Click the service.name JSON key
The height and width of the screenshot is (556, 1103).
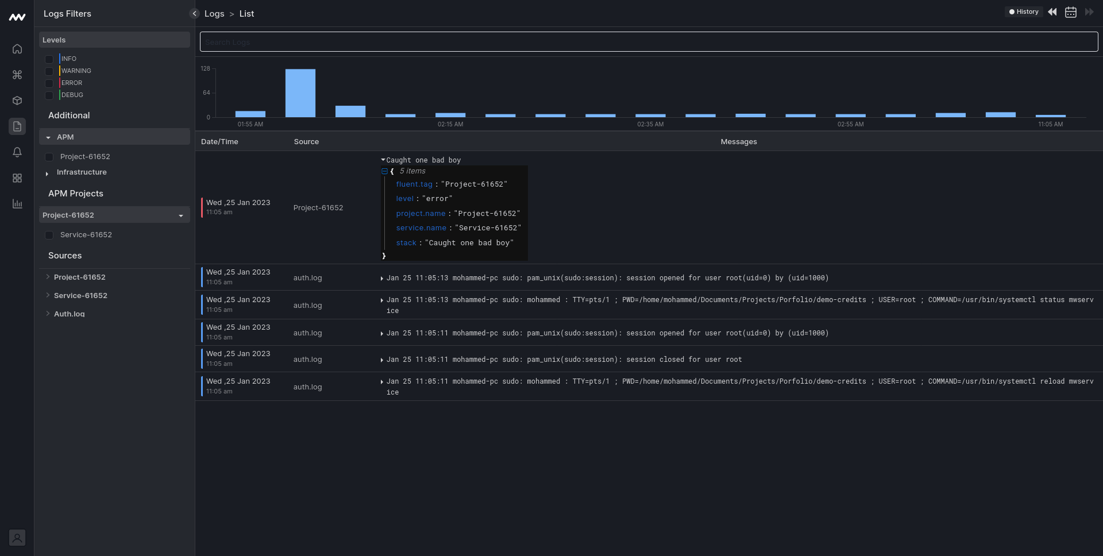421,228
